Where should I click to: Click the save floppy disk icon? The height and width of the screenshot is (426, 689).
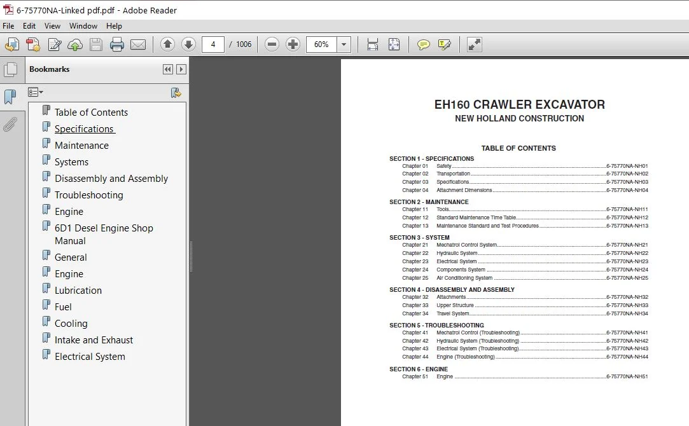coord(96,45)
